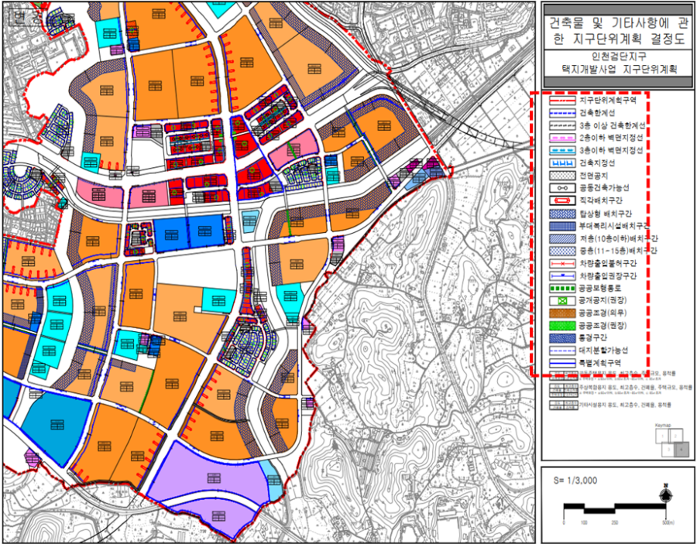Click the 탑상형 배치구간 legend swatch
The image size is (697, 544).
(562, 214)
